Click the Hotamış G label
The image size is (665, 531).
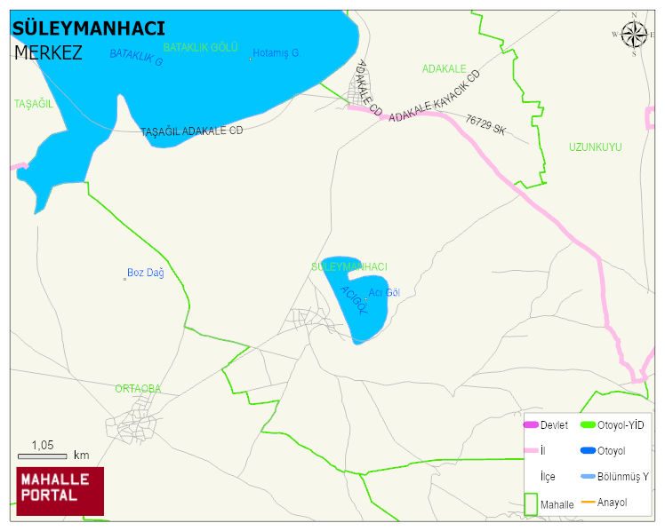coord(276,53)
